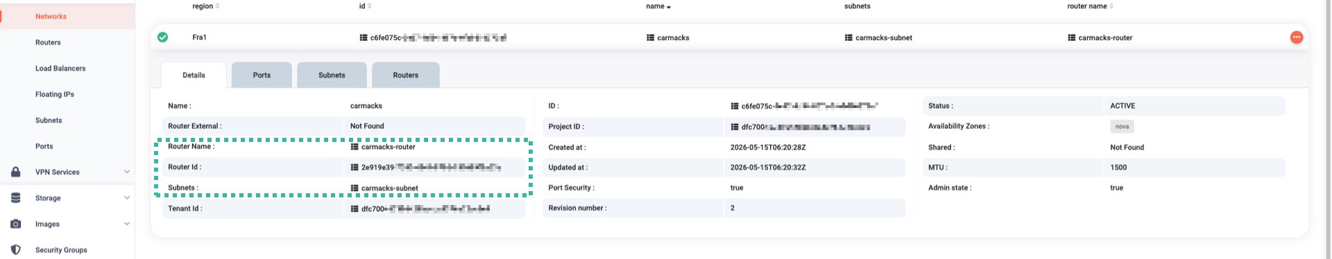This screenshot has height=259, width=1332.
Task: Open Security Groups in the sidebar
Action: tap(61, 250)
